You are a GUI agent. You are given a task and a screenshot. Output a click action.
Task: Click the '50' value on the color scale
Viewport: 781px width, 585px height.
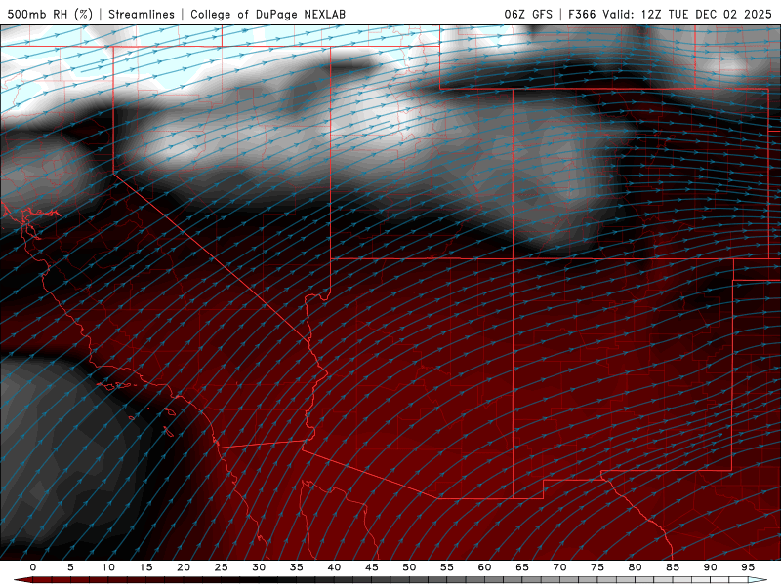point(409,567)
